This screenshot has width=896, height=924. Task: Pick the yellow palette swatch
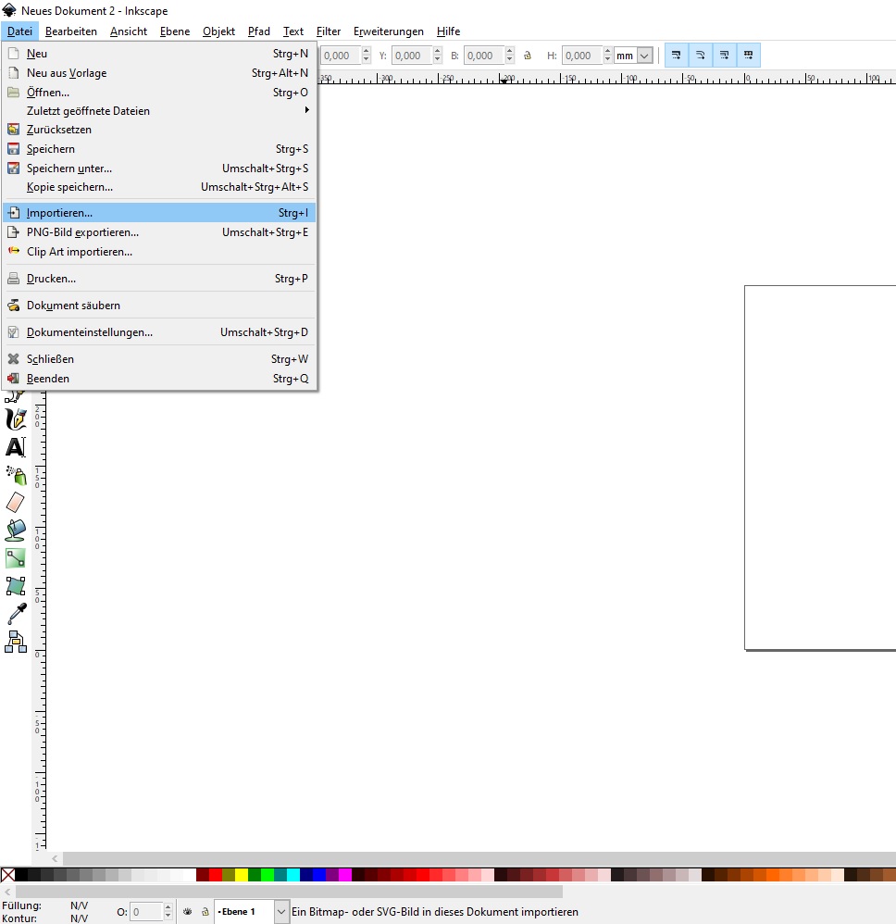pyautogui.click(x=242, y=875)
